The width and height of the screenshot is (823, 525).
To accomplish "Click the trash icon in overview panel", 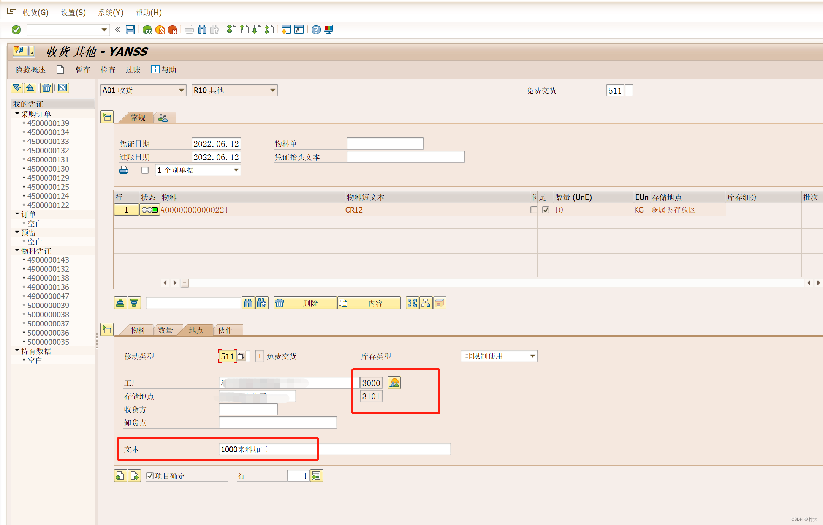I will point(46,88).
